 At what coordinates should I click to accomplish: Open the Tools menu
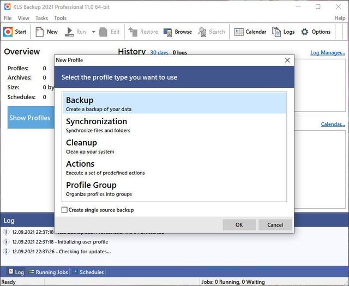[60, 18]
